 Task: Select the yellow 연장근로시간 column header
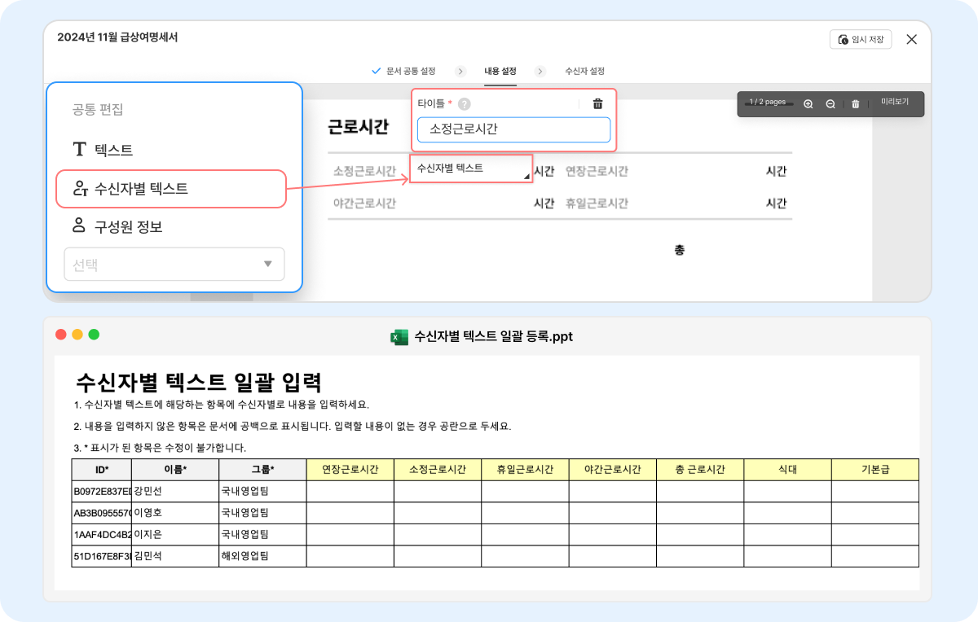(x=350, y=470)
